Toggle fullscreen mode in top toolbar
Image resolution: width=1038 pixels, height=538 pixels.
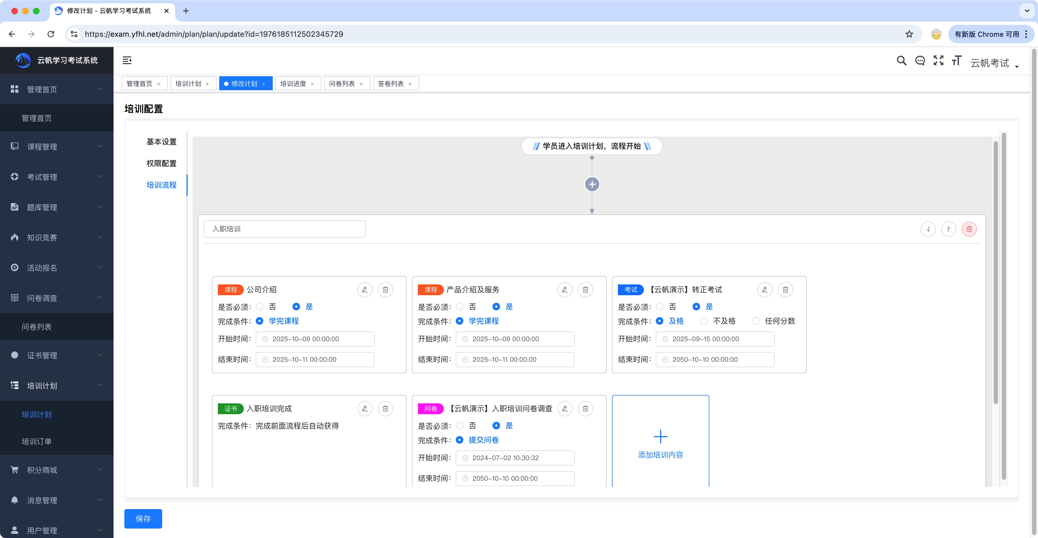[938, 61]
